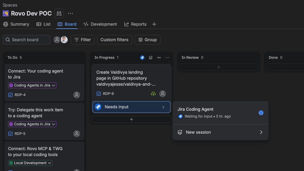Select the Board tab
This screenshot has width=304, height=171.
pos(67,24)
